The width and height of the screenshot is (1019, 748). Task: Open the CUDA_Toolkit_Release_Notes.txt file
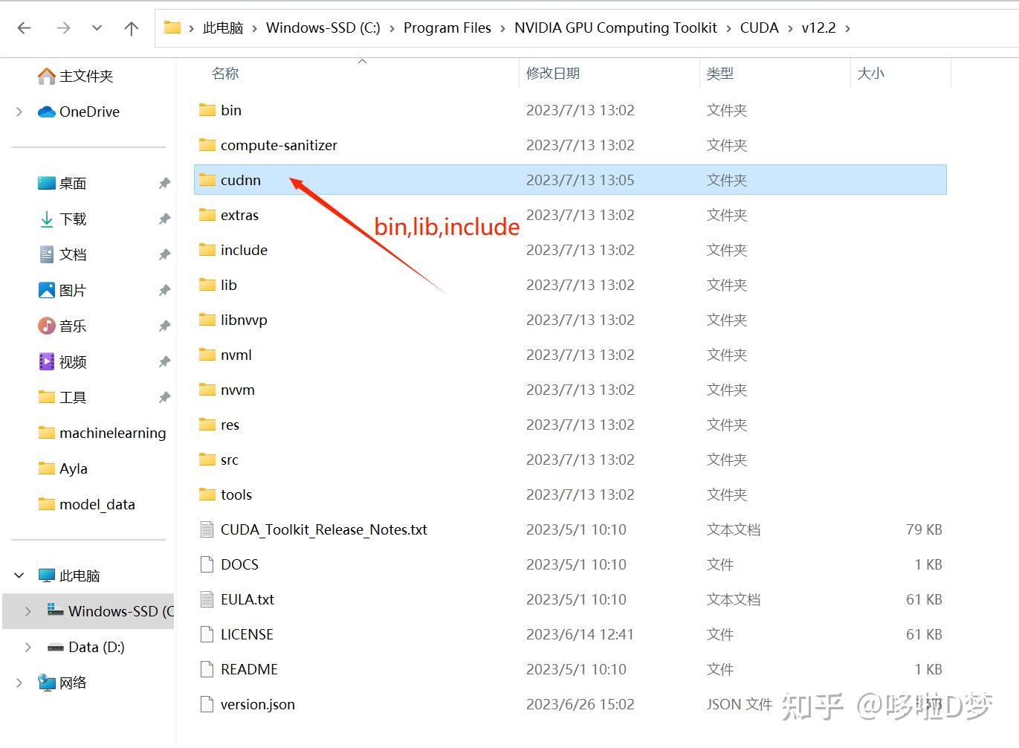point(324,529)
